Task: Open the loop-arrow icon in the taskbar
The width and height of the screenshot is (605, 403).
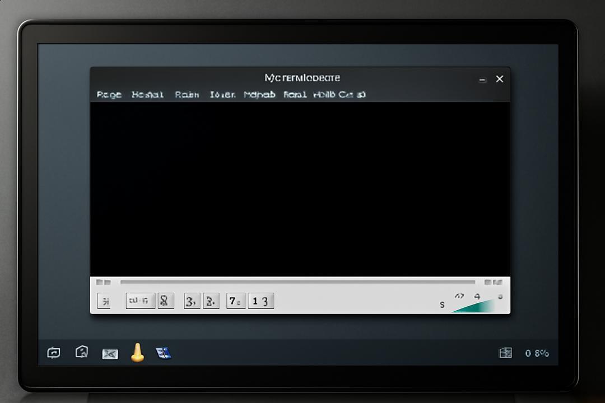Action: 54,353
